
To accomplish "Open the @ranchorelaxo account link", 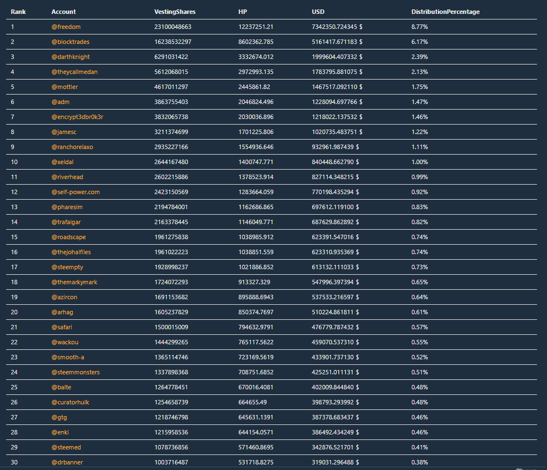I will coord(72,147).
